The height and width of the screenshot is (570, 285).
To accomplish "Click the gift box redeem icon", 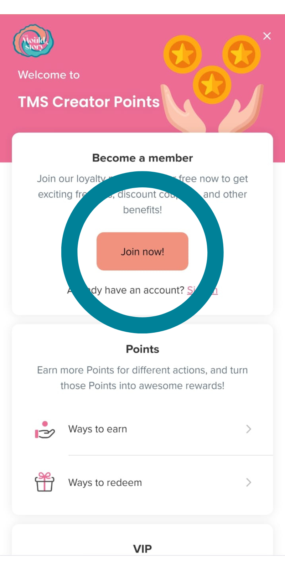I will pos(45,482).
